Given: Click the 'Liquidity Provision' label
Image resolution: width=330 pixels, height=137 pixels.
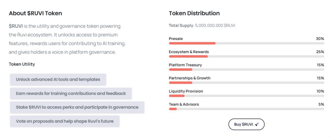Looking at the screenshot, I should tap(186, 91).
